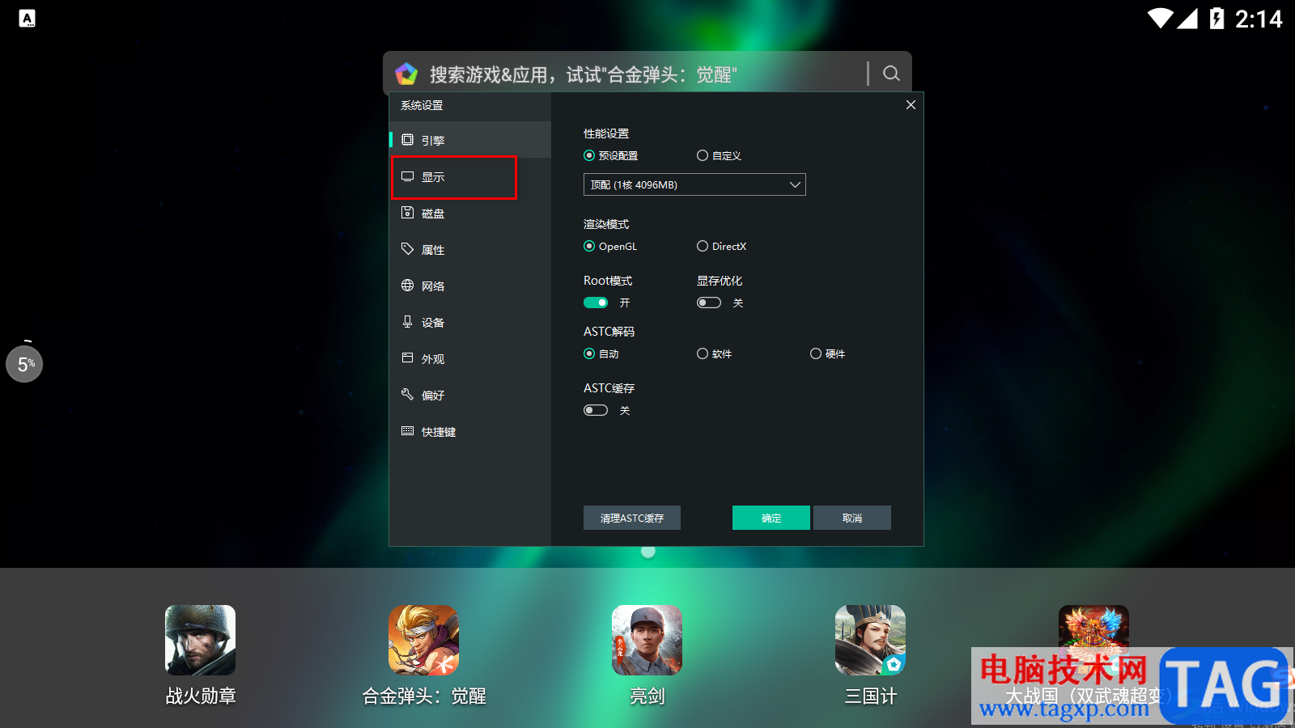This screenshot has height=728, width=1295.
Task: Click the 渲染模式 section heading
Action: 606,224
